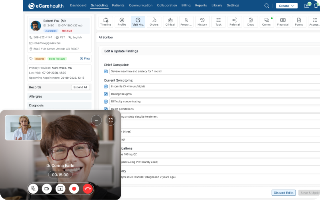Click the search magnifier icon
Viewport: 320px width, 200px height.
click(267, 6)
